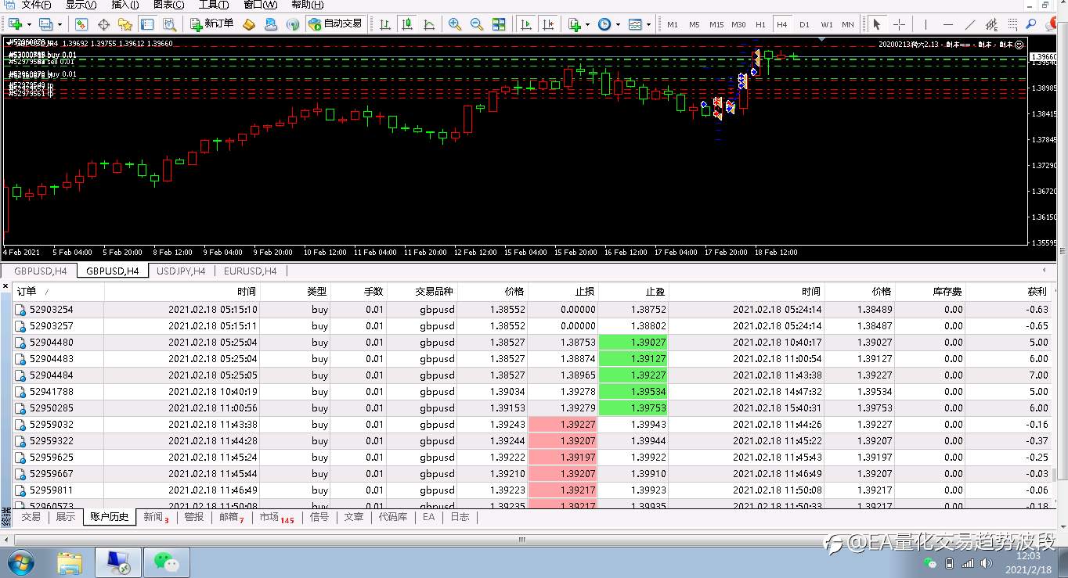Screen dimensions: 1068x578
Task: Open the Profiles toolbar icon
Action: point(45,24)
